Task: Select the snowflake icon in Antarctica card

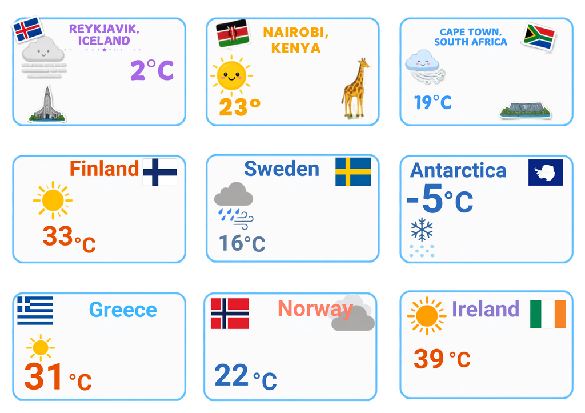Action: coord(422,230)
